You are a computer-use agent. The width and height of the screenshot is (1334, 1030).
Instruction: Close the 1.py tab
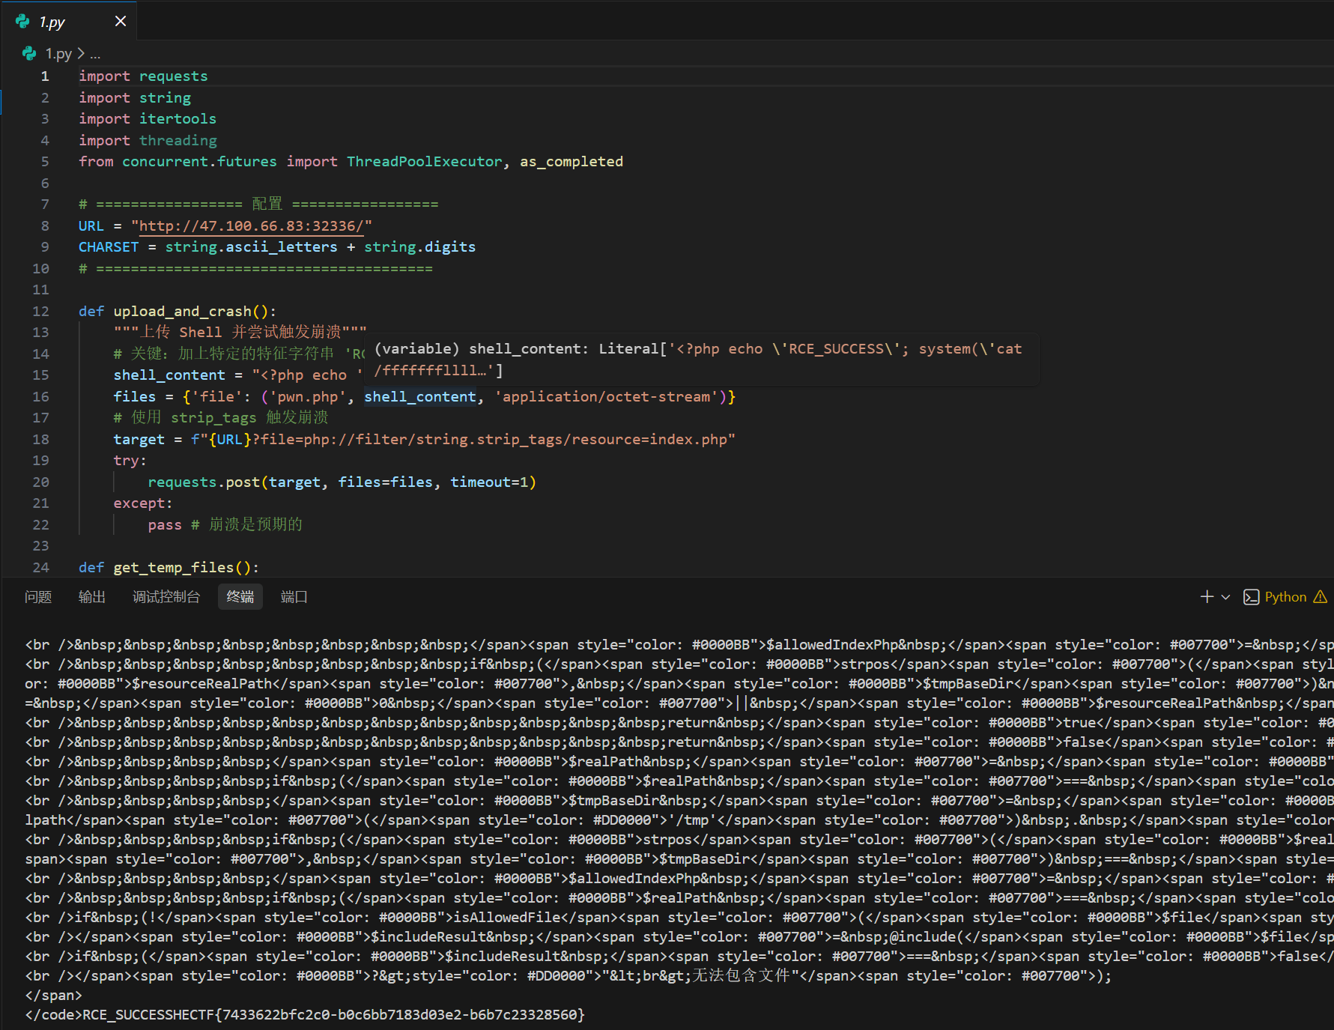tap(121, 21)
